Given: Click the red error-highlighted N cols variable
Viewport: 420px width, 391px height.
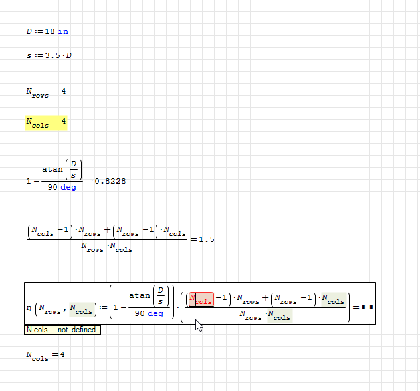Looking at the screenshot, I should [x=201, y=300].
